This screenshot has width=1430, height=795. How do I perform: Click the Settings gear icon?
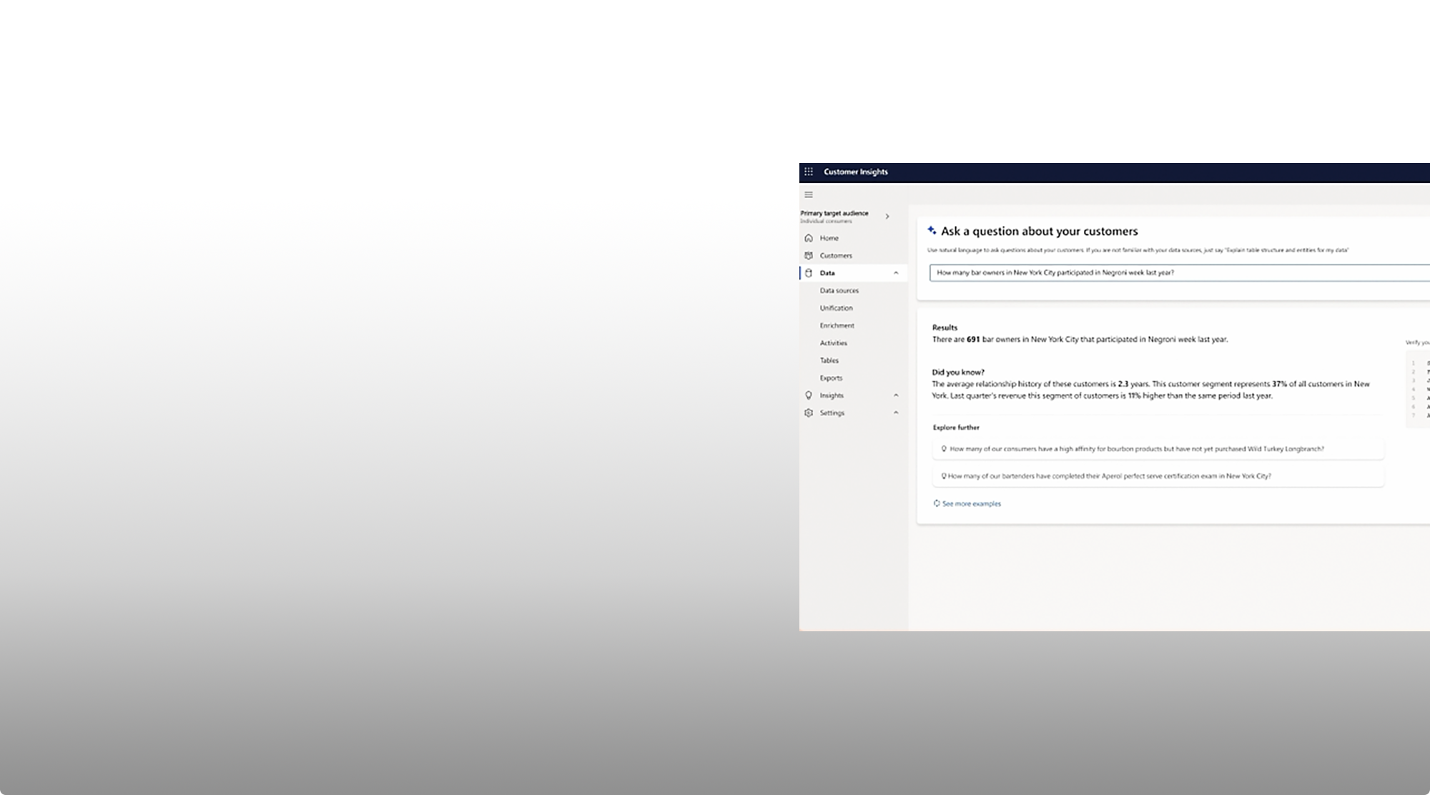pos(809,413)
